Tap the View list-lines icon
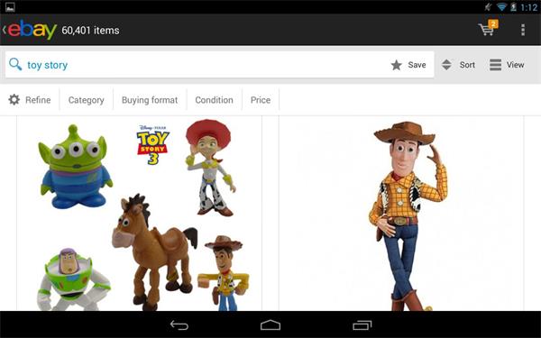Screen dimensions: 541x338 coord(495,65)
